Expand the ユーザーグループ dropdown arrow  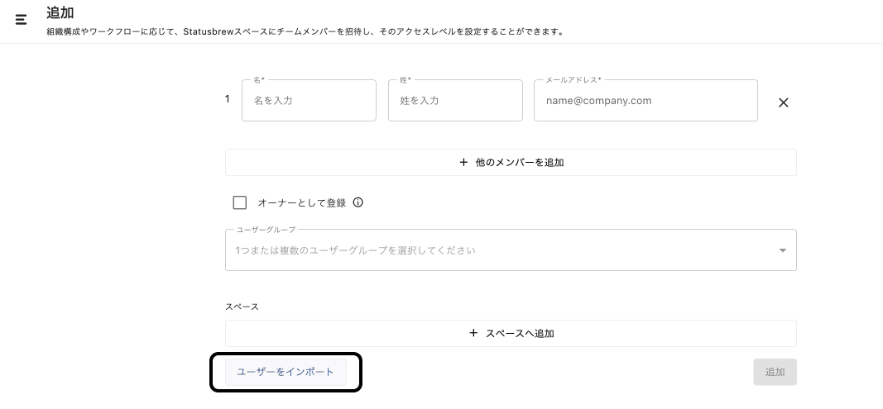[x=782, y=250]
